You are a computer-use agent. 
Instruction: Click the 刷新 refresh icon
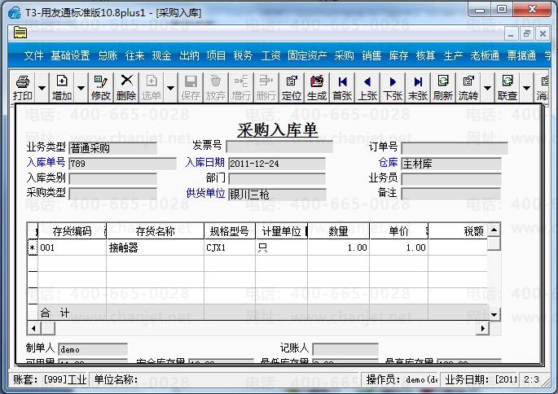(443, 81)
